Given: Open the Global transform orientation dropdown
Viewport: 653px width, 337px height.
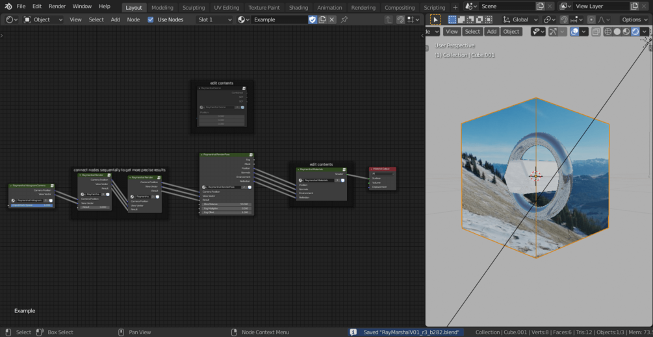Looking at the screenshot, I should (520, 19).
